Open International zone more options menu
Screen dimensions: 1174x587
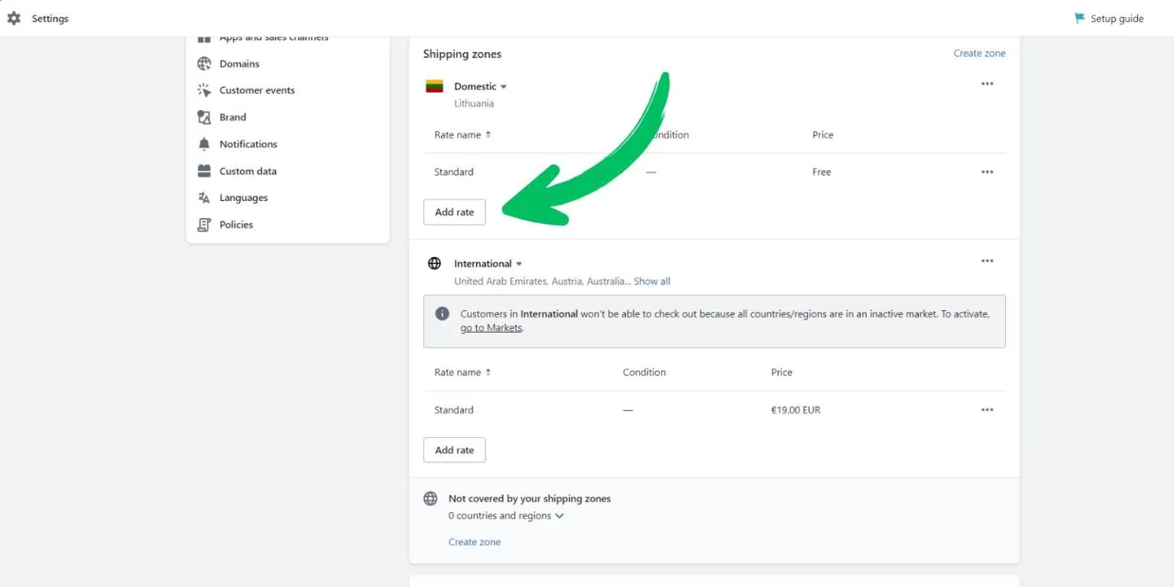pos(988,261)
